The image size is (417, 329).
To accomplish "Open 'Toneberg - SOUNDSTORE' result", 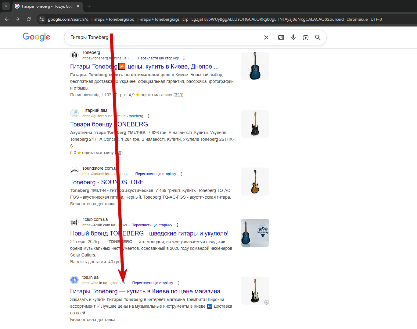I will pos(107,182).
